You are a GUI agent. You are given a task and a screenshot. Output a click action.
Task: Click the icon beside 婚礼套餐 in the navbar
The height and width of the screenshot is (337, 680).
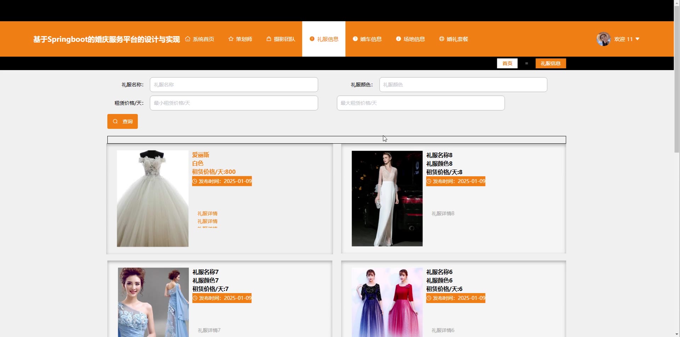pos(442,39)
